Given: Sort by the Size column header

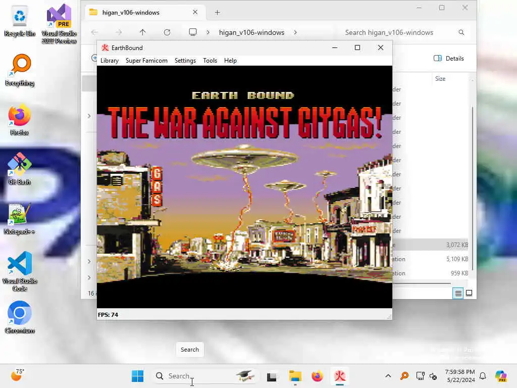Looking at the screenshot, I should (x=440, y=78).
